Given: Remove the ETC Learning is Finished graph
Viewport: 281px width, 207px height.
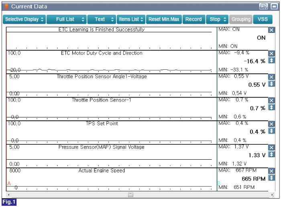Looking at the screenshot, I should click(x=271, y=30).
